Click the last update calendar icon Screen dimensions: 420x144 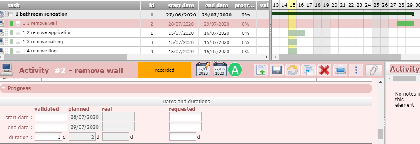pos(220,70)
